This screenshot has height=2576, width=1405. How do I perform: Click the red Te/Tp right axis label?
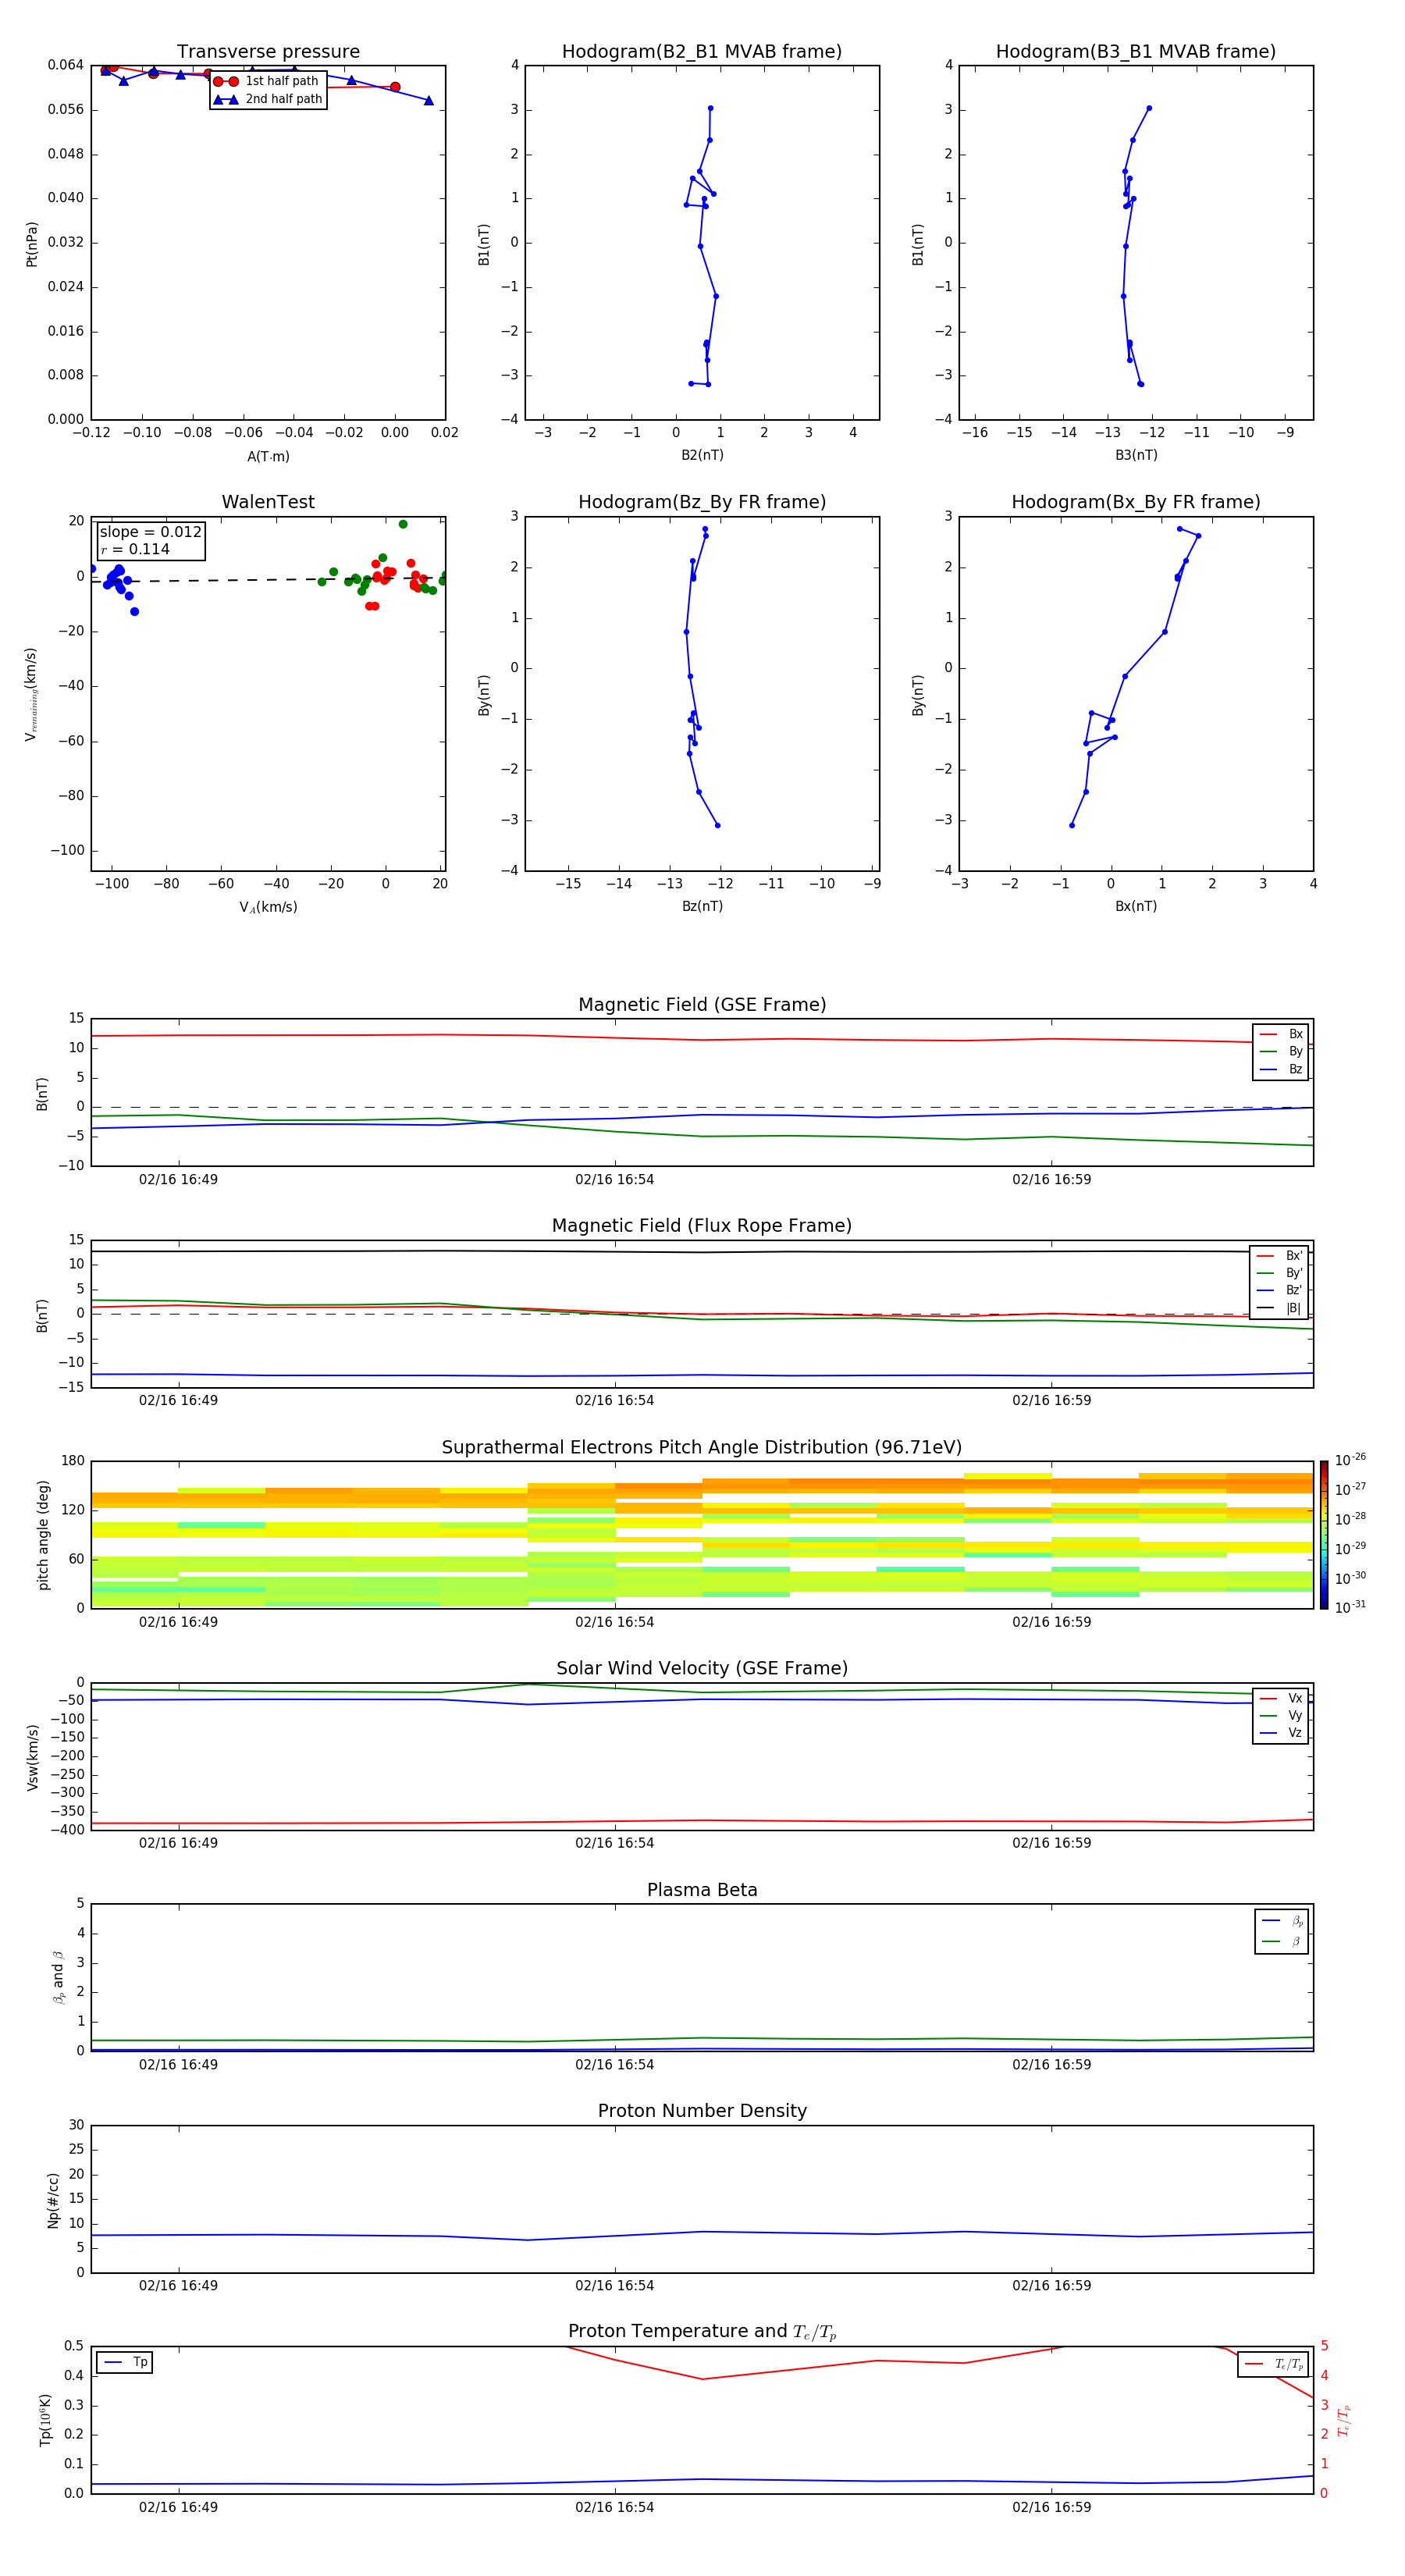point(1344,2420)
